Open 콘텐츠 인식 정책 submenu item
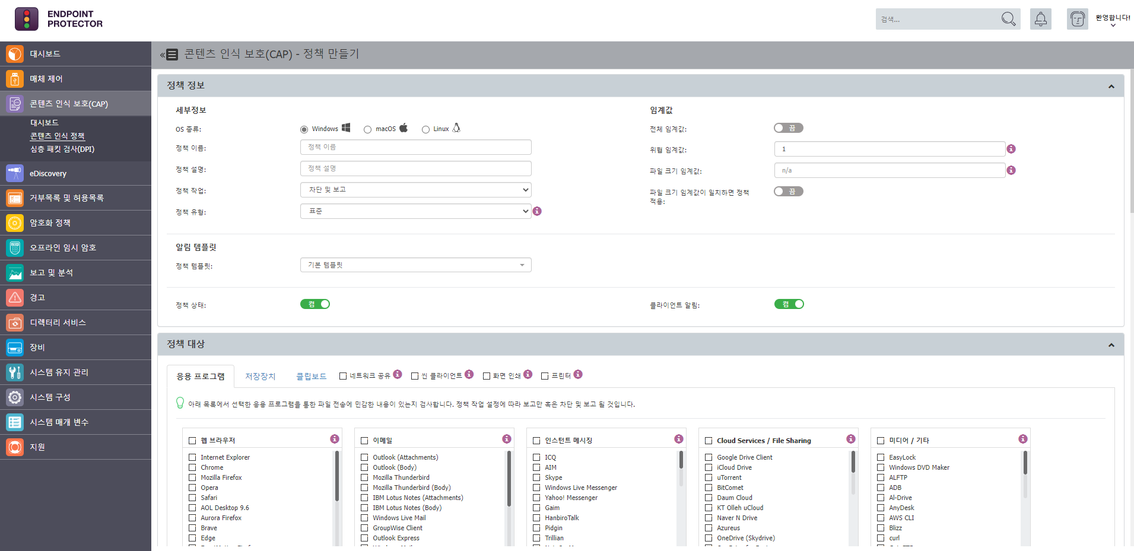The width and height of the screenshot is (1134, 551). coord(58,136)
